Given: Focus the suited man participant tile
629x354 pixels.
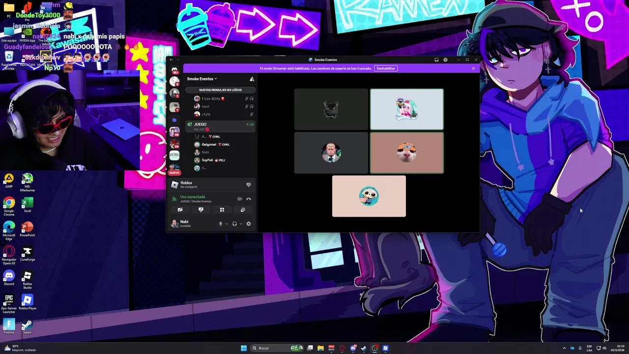Looking at the screenshot, I should 331,153.
